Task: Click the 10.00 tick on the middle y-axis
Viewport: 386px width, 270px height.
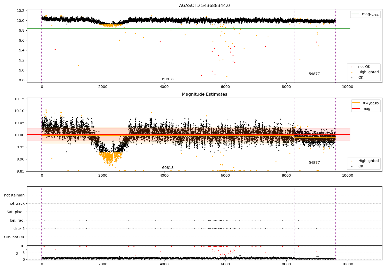Action: pos(20,135)
